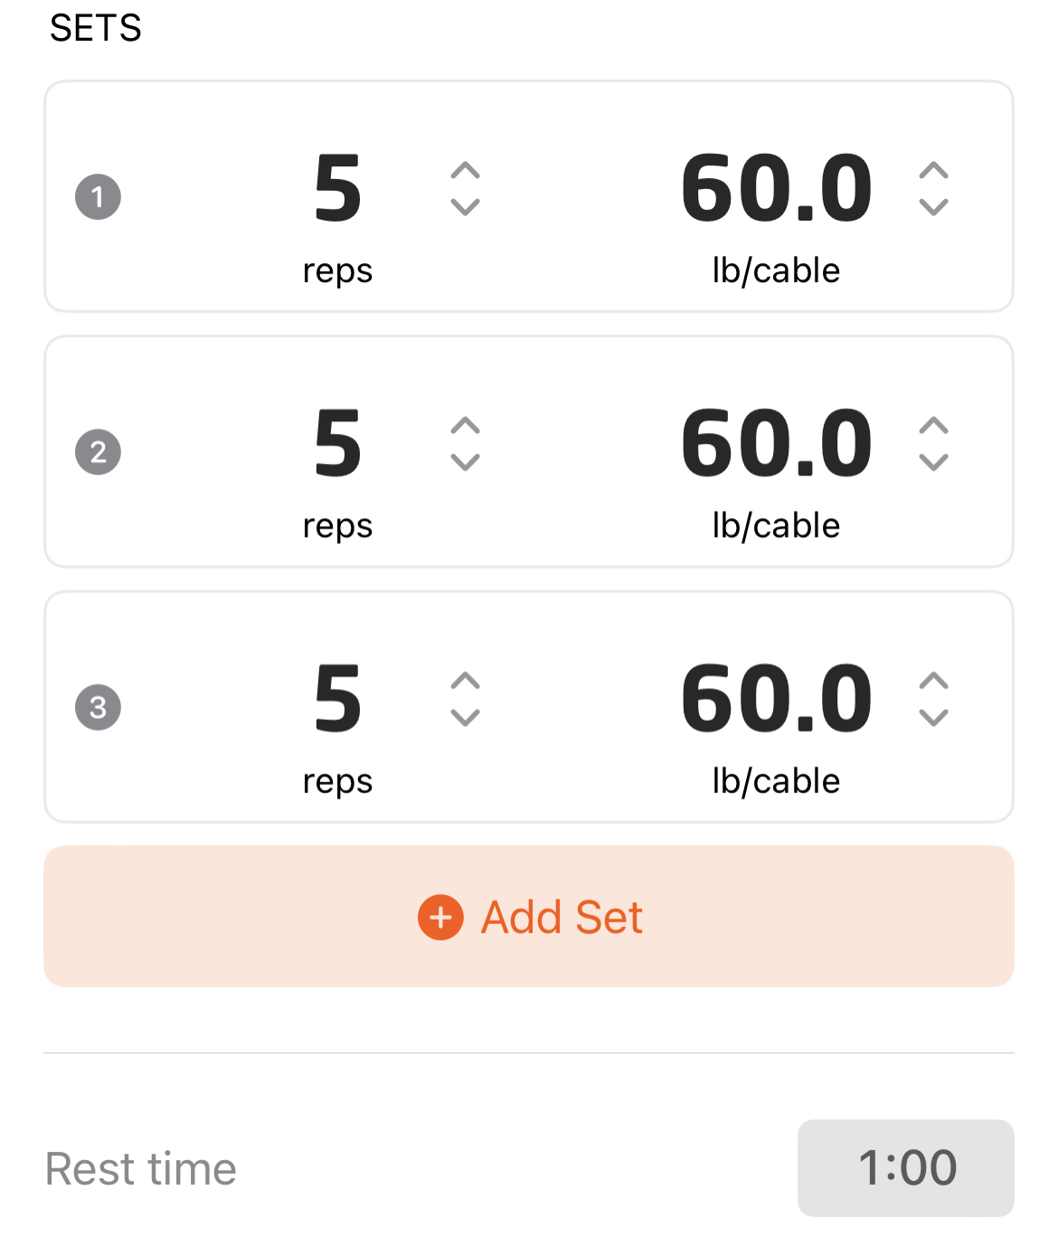1058x1256 pixels.
Task: Decrease weight for set 3
Action: [x=933, y=718]
